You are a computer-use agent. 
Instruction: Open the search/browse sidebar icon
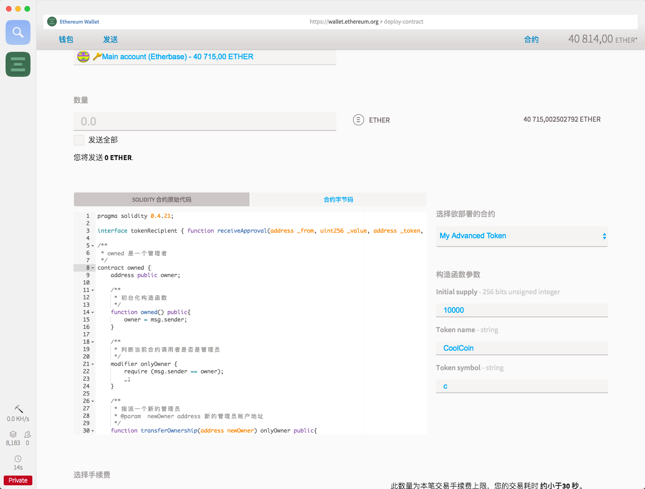[18, 32]
